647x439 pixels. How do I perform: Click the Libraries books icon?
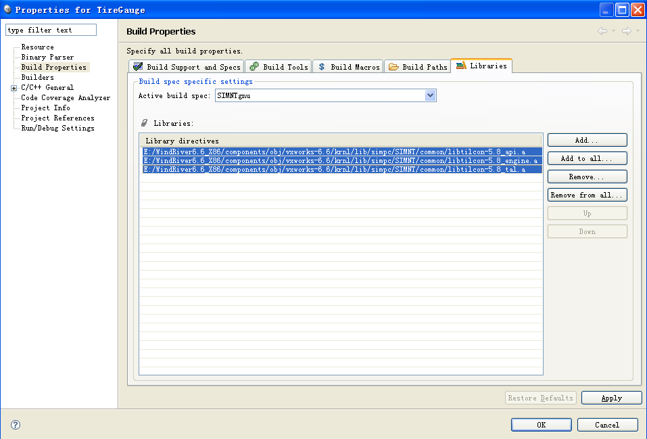pos(461,65)
